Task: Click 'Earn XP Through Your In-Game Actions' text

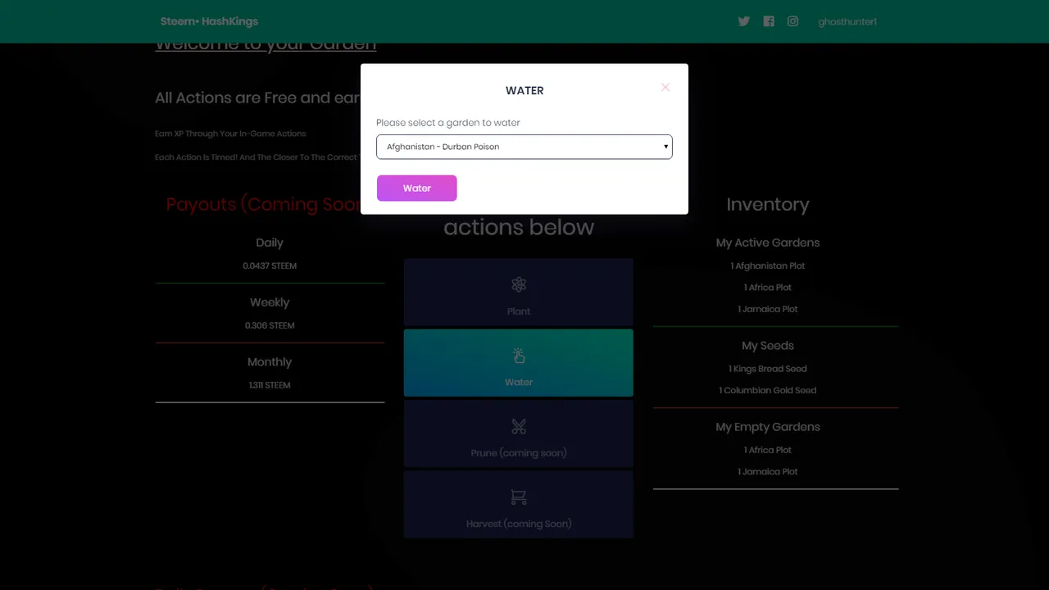Action: pos(230,134)
